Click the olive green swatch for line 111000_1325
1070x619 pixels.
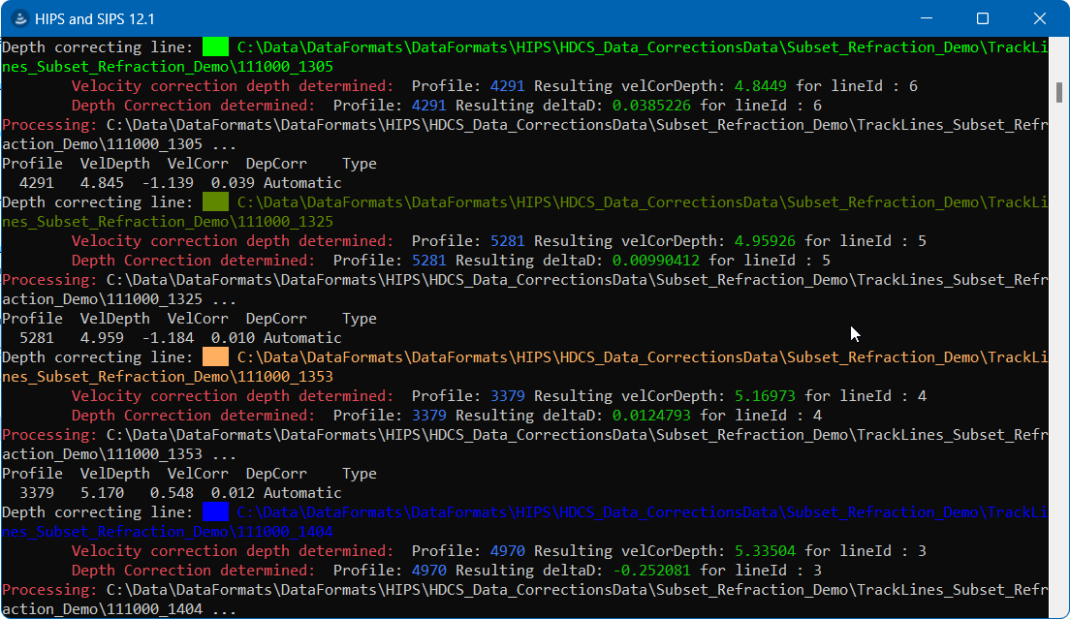[215, 201]
